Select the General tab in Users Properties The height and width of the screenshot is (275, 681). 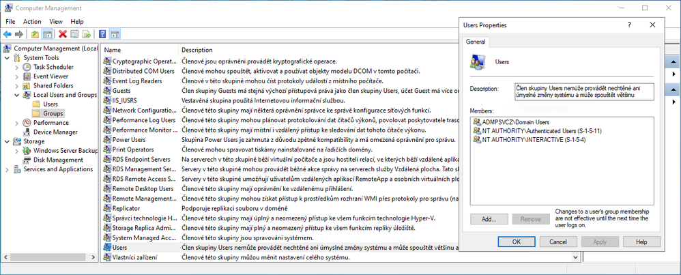pos(476,42)
